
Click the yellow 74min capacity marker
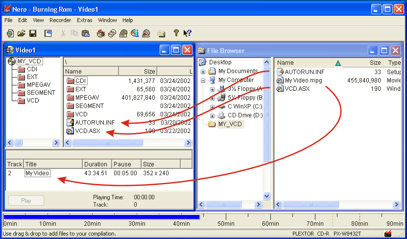[333, 220]
